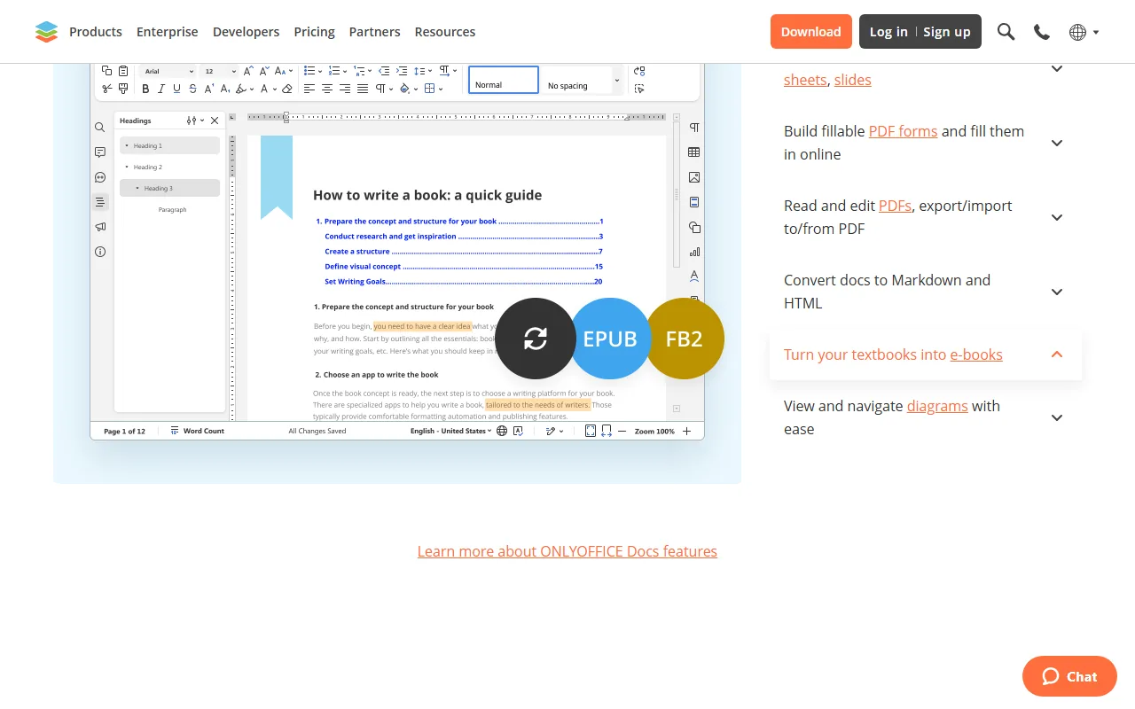The width and height of the screenshot is (1135, 709).
Task: Click the Feedback megaphone icon in the left sidebar
Action: 100,227
